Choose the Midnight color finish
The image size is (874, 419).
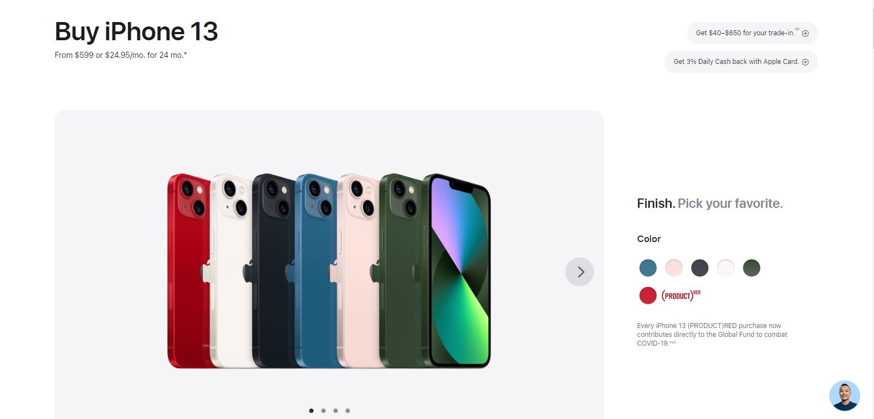coord(700,268)
